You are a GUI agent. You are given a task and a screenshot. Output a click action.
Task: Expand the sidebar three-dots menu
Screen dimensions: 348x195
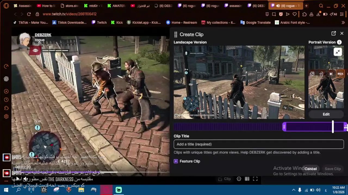coord(6,181)
